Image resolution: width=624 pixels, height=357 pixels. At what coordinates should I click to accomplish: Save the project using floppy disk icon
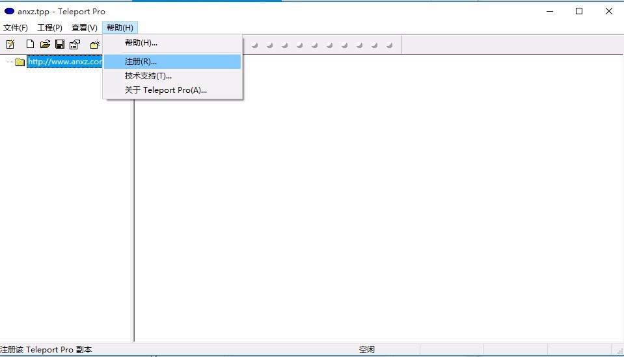click(x=60, y=44)
